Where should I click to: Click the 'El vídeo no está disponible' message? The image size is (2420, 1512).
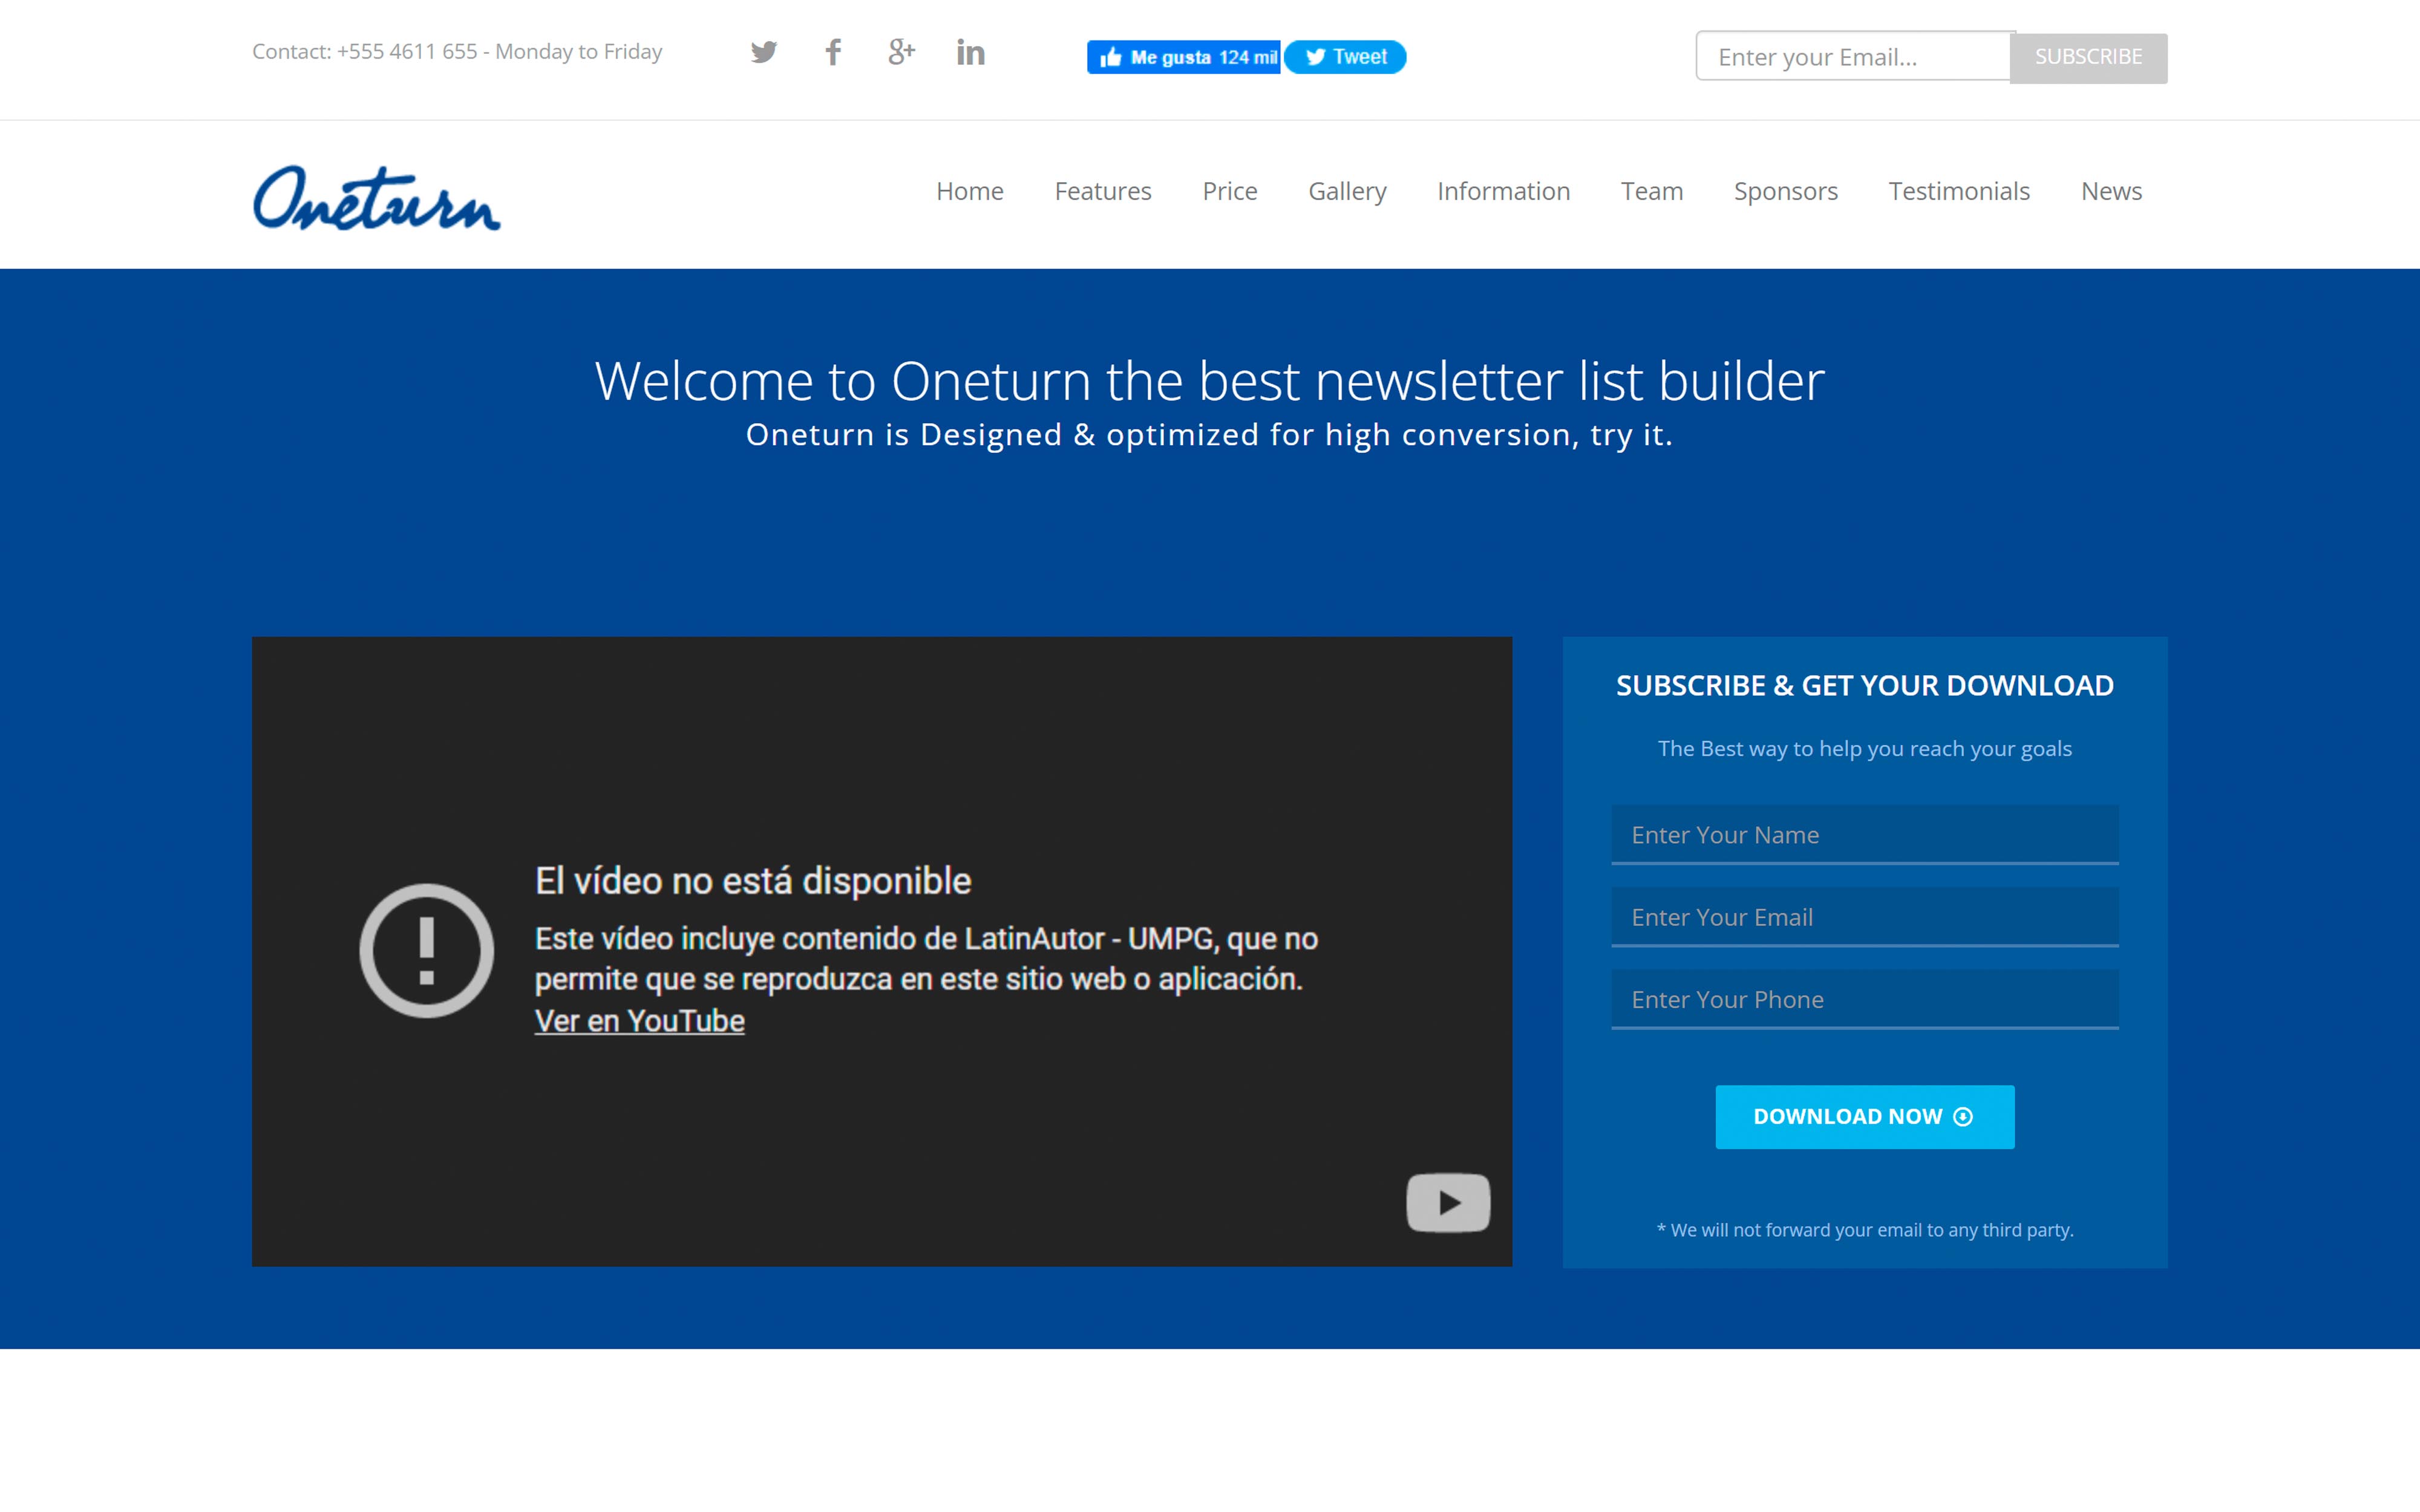(x=753, y=881)
